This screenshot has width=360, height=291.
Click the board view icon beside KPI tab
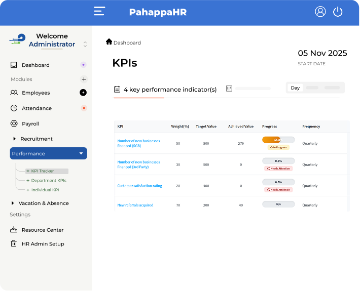coord(229,89)
